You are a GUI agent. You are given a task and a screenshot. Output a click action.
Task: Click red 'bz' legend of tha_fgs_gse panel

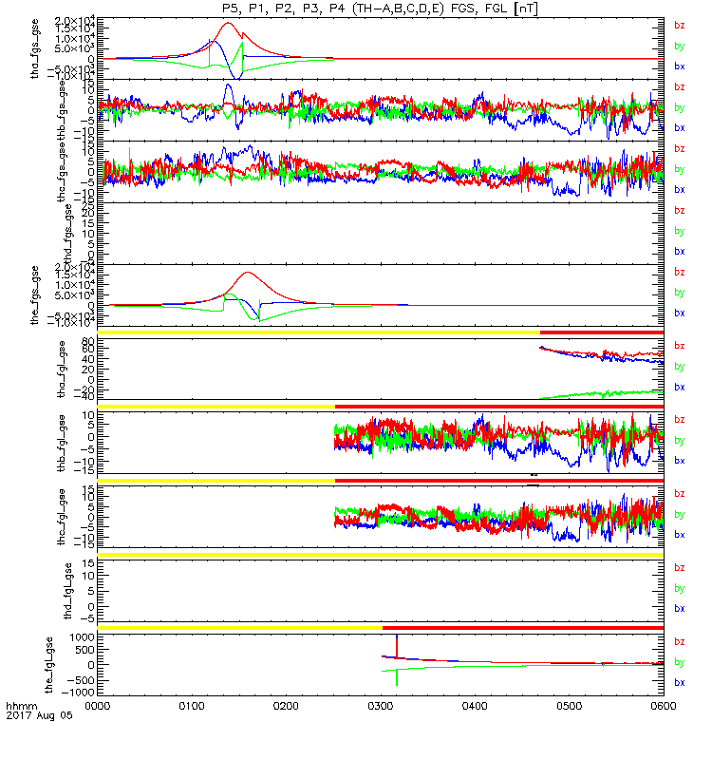[x=680, y=26]
